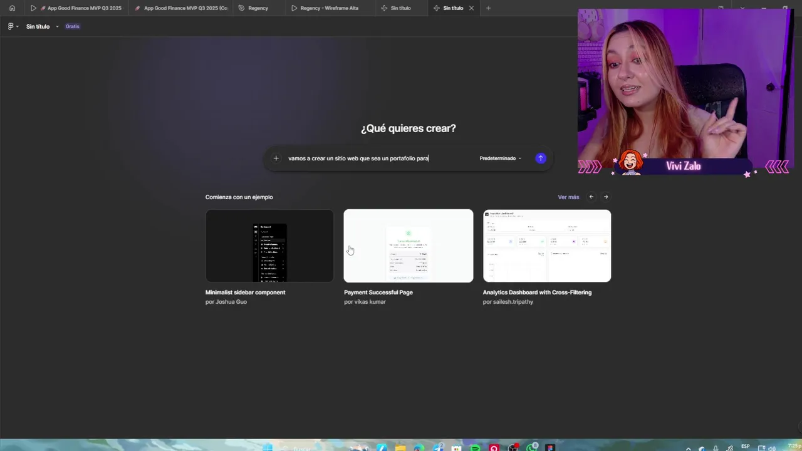The width and height of the screenshot is (802, 451).
Task: Go to the Figma home icon
Action: (x=12, y=8)
